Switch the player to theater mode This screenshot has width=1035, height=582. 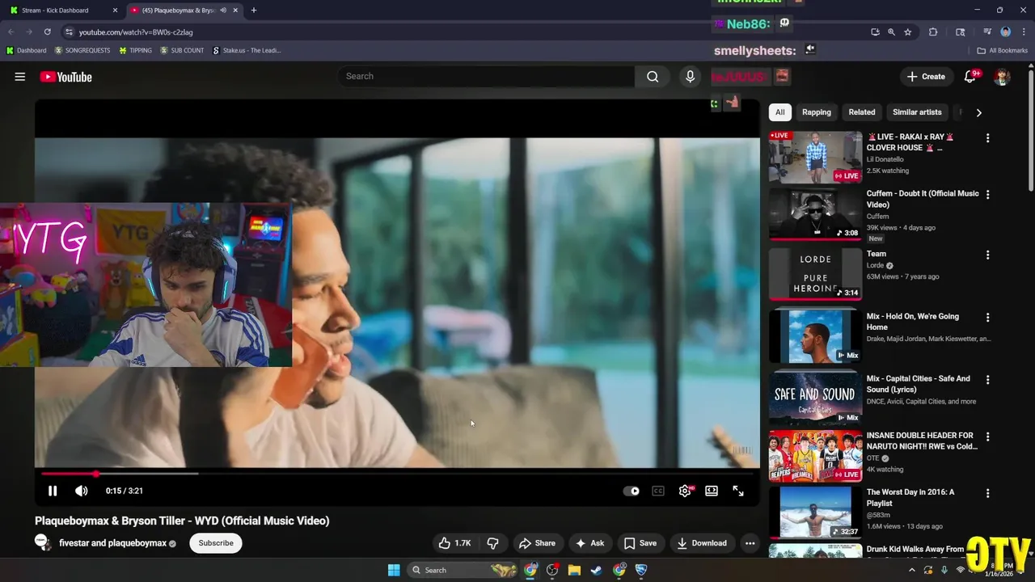point(712,491)
